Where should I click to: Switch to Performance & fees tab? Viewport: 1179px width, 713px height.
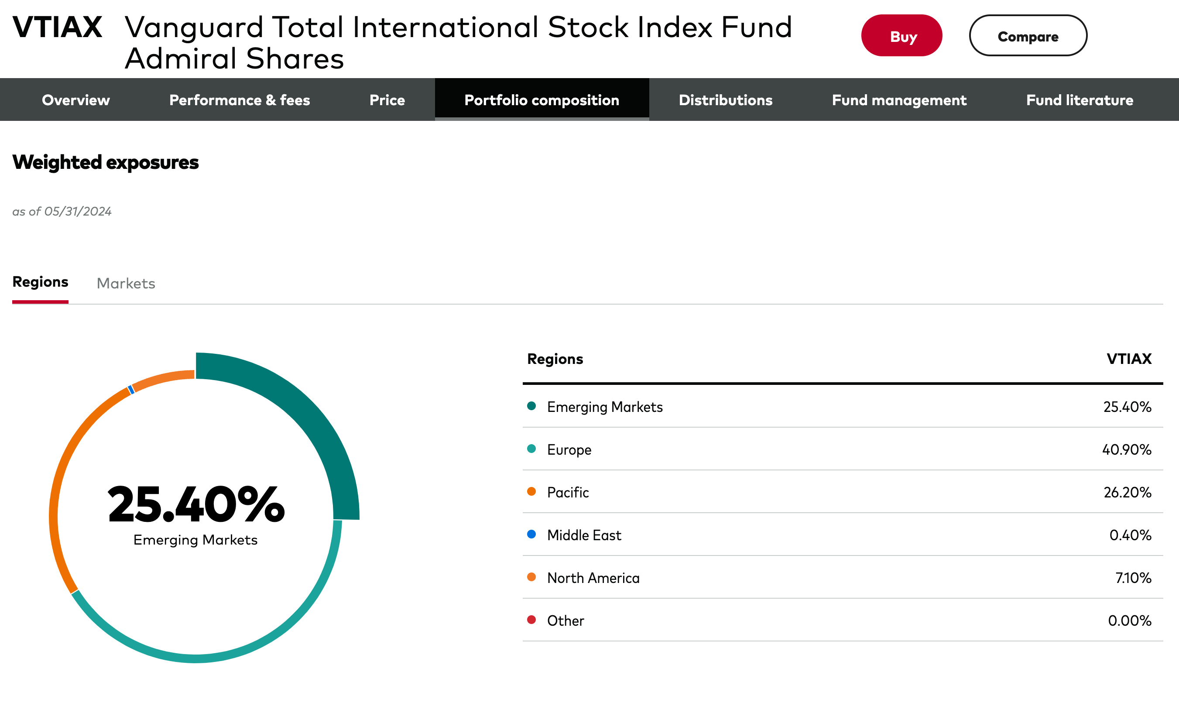click(240, 99)
